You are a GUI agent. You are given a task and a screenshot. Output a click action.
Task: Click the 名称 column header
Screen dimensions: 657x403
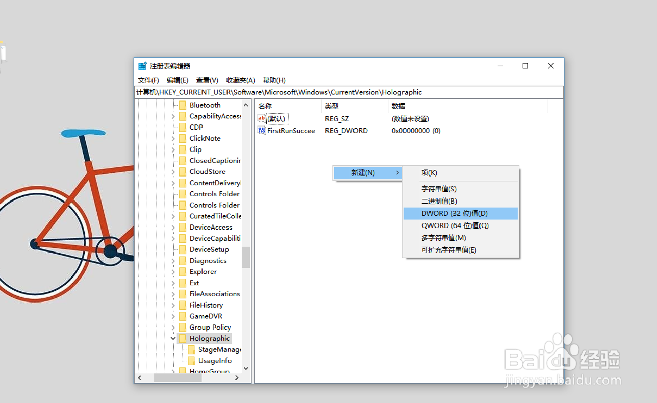coord(288,106)
